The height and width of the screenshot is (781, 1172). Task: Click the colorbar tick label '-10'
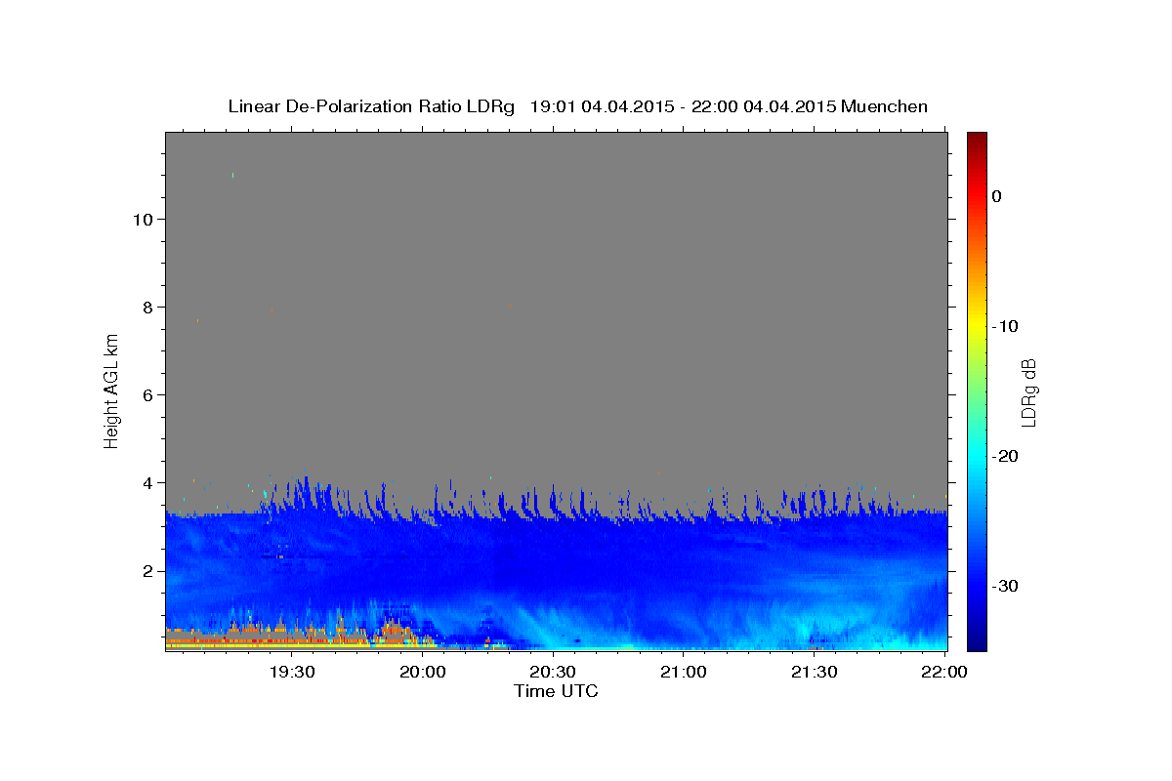[x=1006, y=326]
